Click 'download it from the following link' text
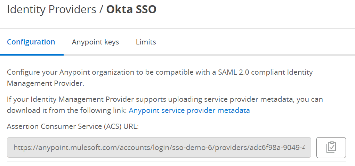This screenshot has height=166, width=355. [x=67, y=110]
